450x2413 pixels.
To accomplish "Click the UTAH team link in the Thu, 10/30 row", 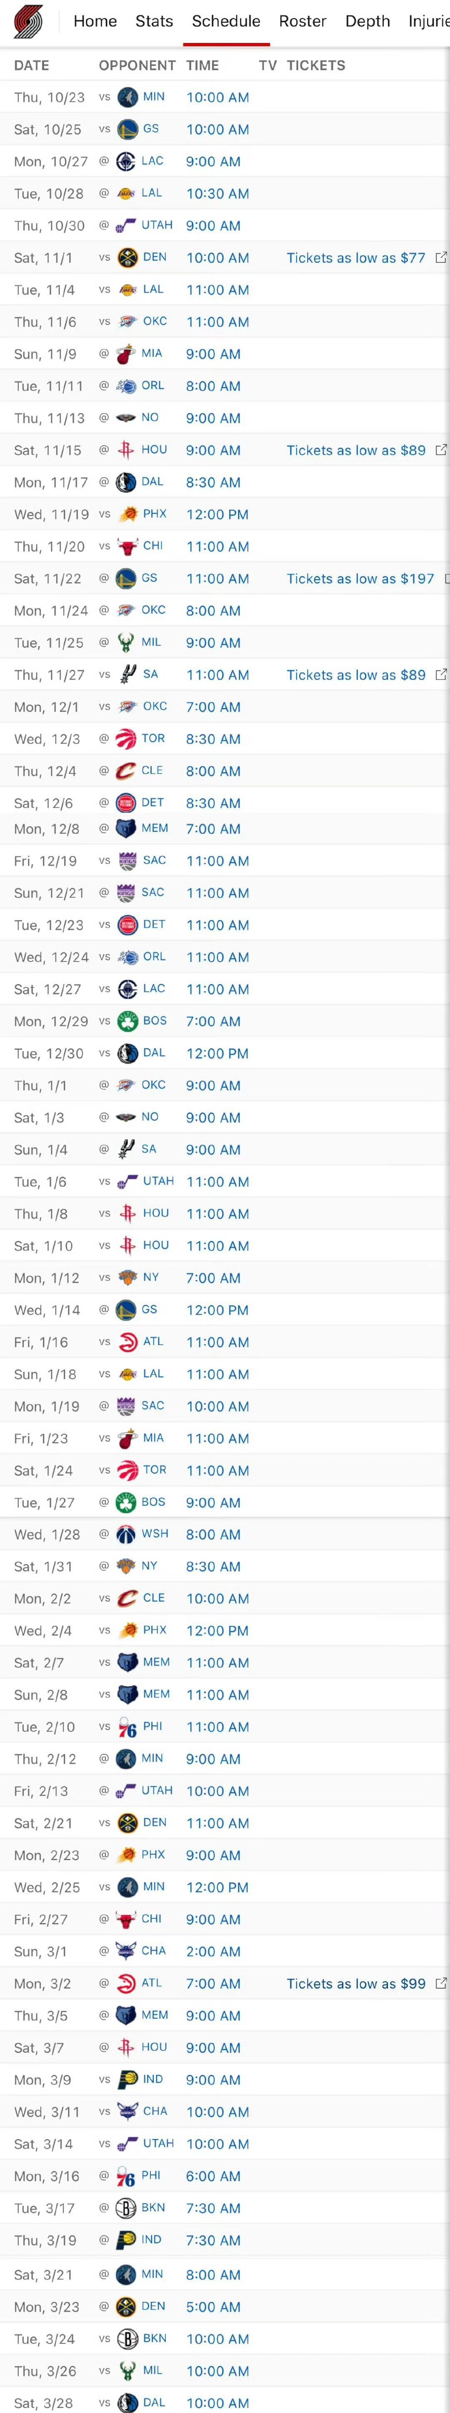I will click(157, 225).
